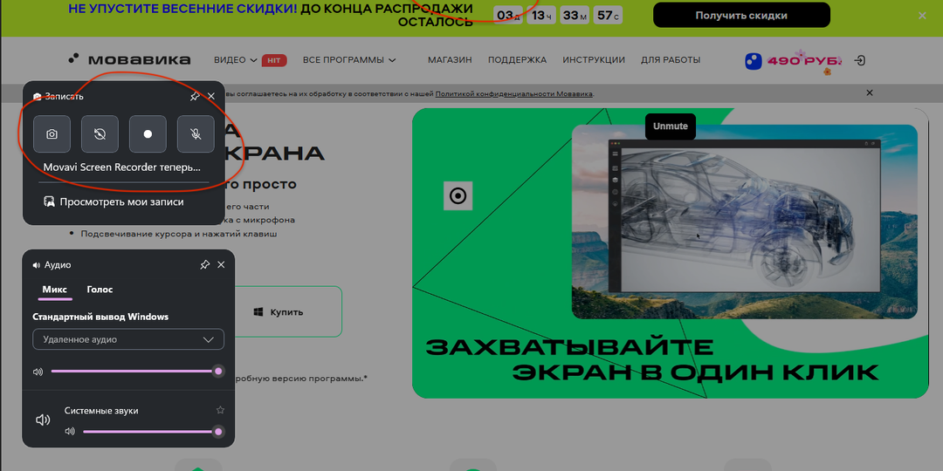Start recording with the round record button
Viewport: 943px width, 471px height.
148,134
